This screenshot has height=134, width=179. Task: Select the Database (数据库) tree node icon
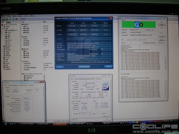4,67
